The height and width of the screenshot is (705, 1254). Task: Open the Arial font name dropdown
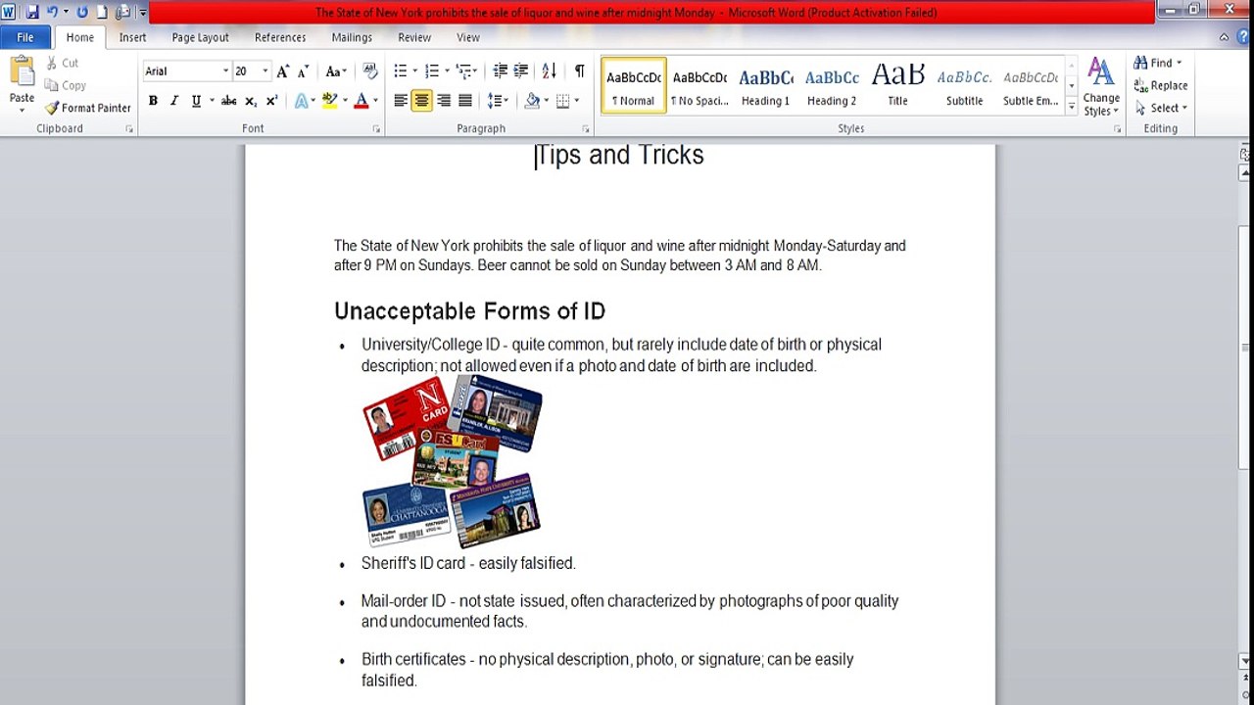pyautogui.click(x=225, y=71)
